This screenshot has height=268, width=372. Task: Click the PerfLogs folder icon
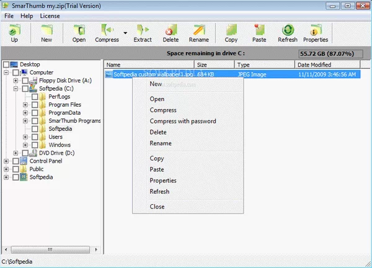coord(42,97)
